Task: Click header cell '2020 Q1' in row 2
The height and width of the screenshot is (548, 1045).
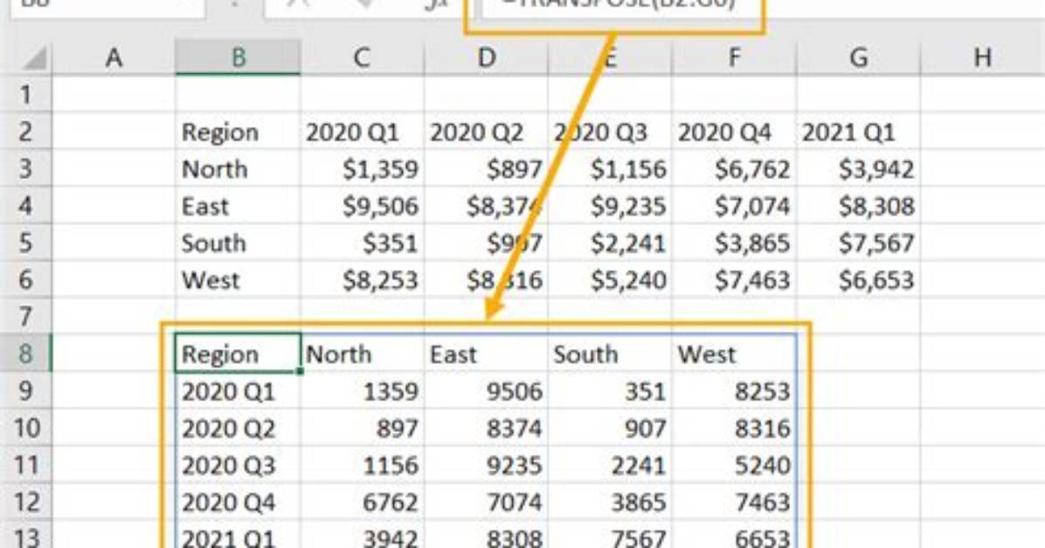Action: click(362, 132)
